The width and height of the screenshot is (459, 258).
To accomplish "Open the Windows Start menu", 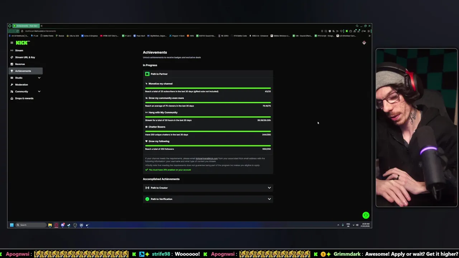I will [12, 225].
